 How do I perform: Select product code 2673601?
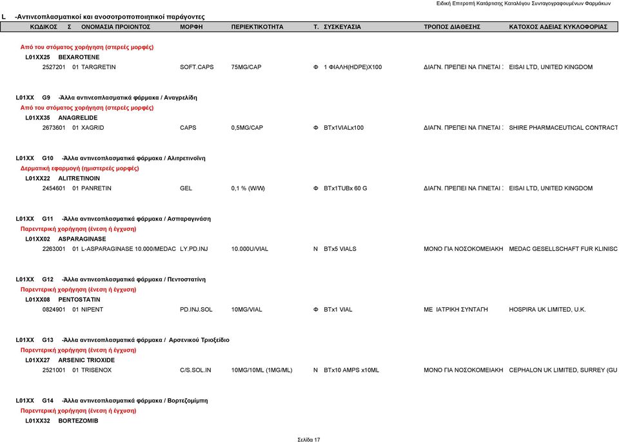tap(54, 128)
